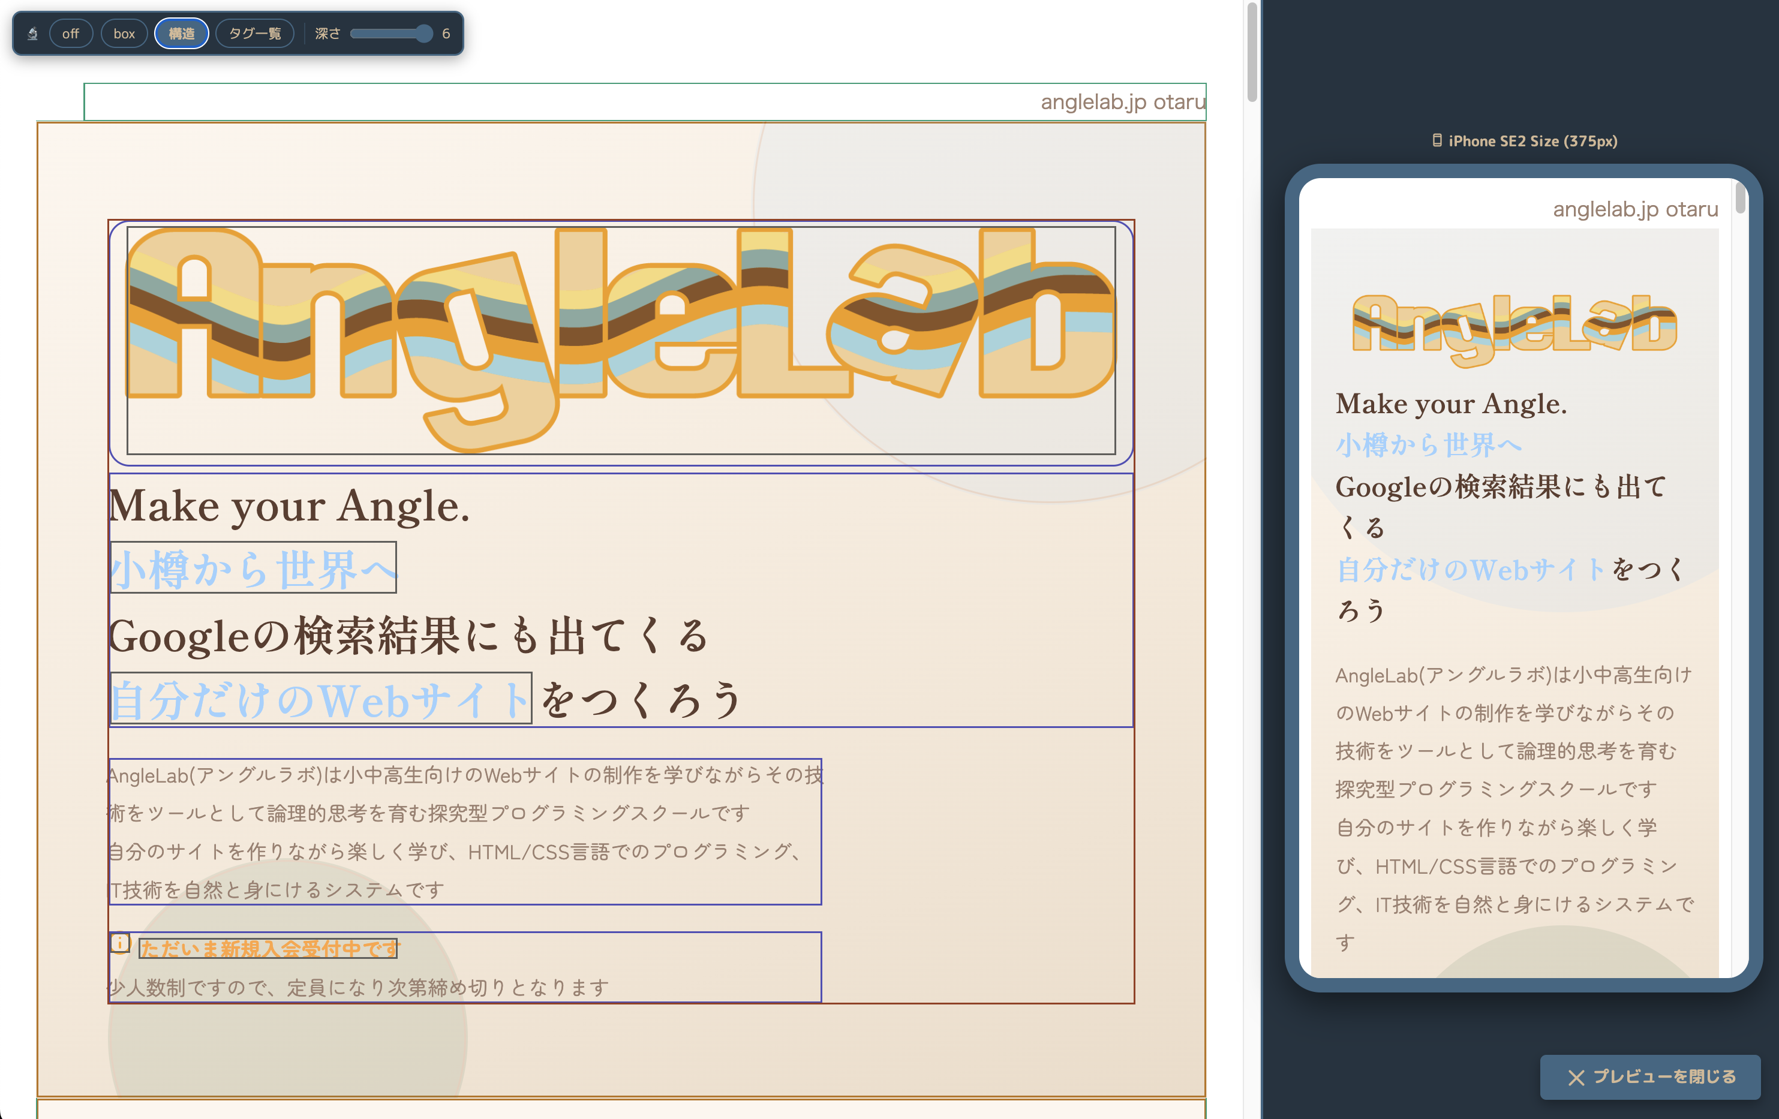Viewport: 1779px width, 1119px height.
Task: Click the orange 'ただいま新規入会受付中です' notice
Action: tap(268, 948)
